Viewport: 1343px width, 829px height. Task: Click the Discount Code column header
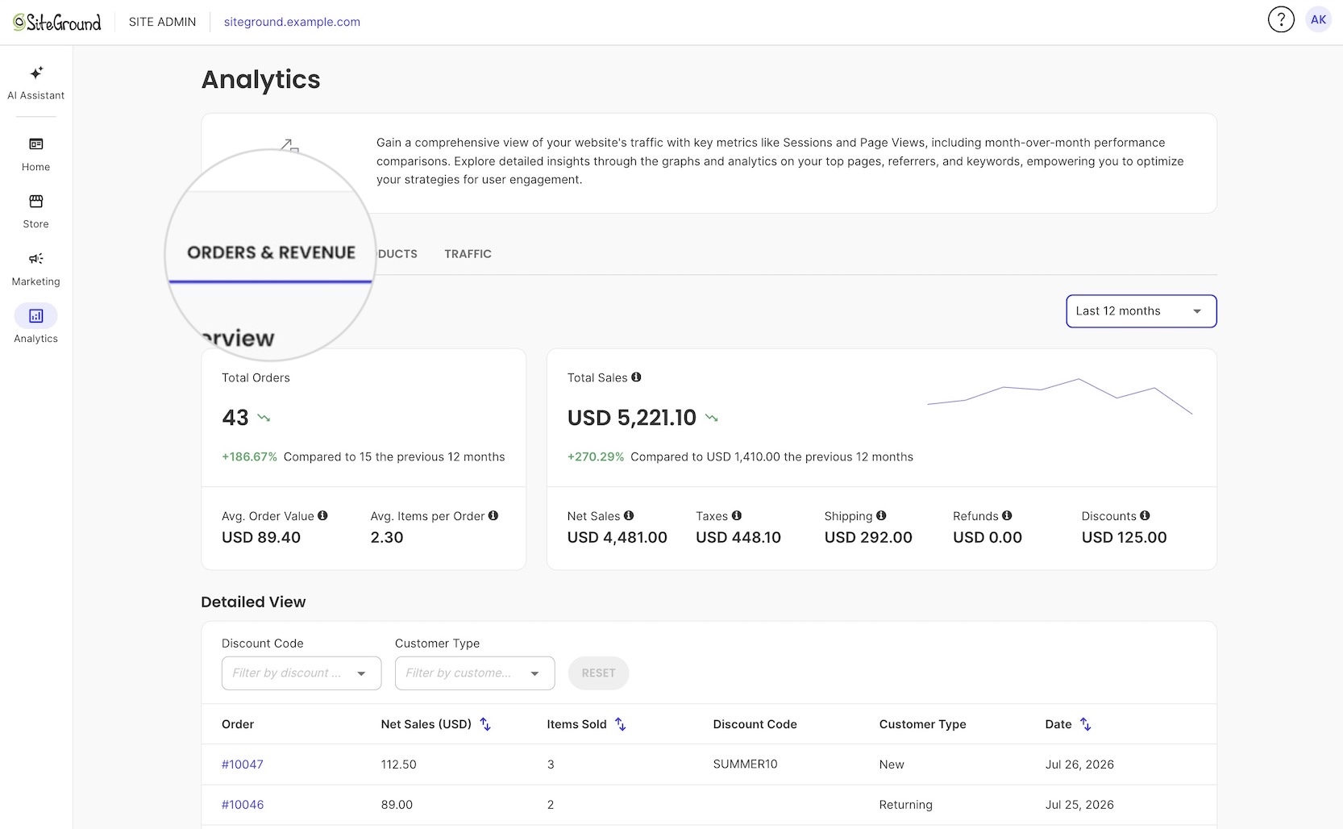tap(755, 724)
